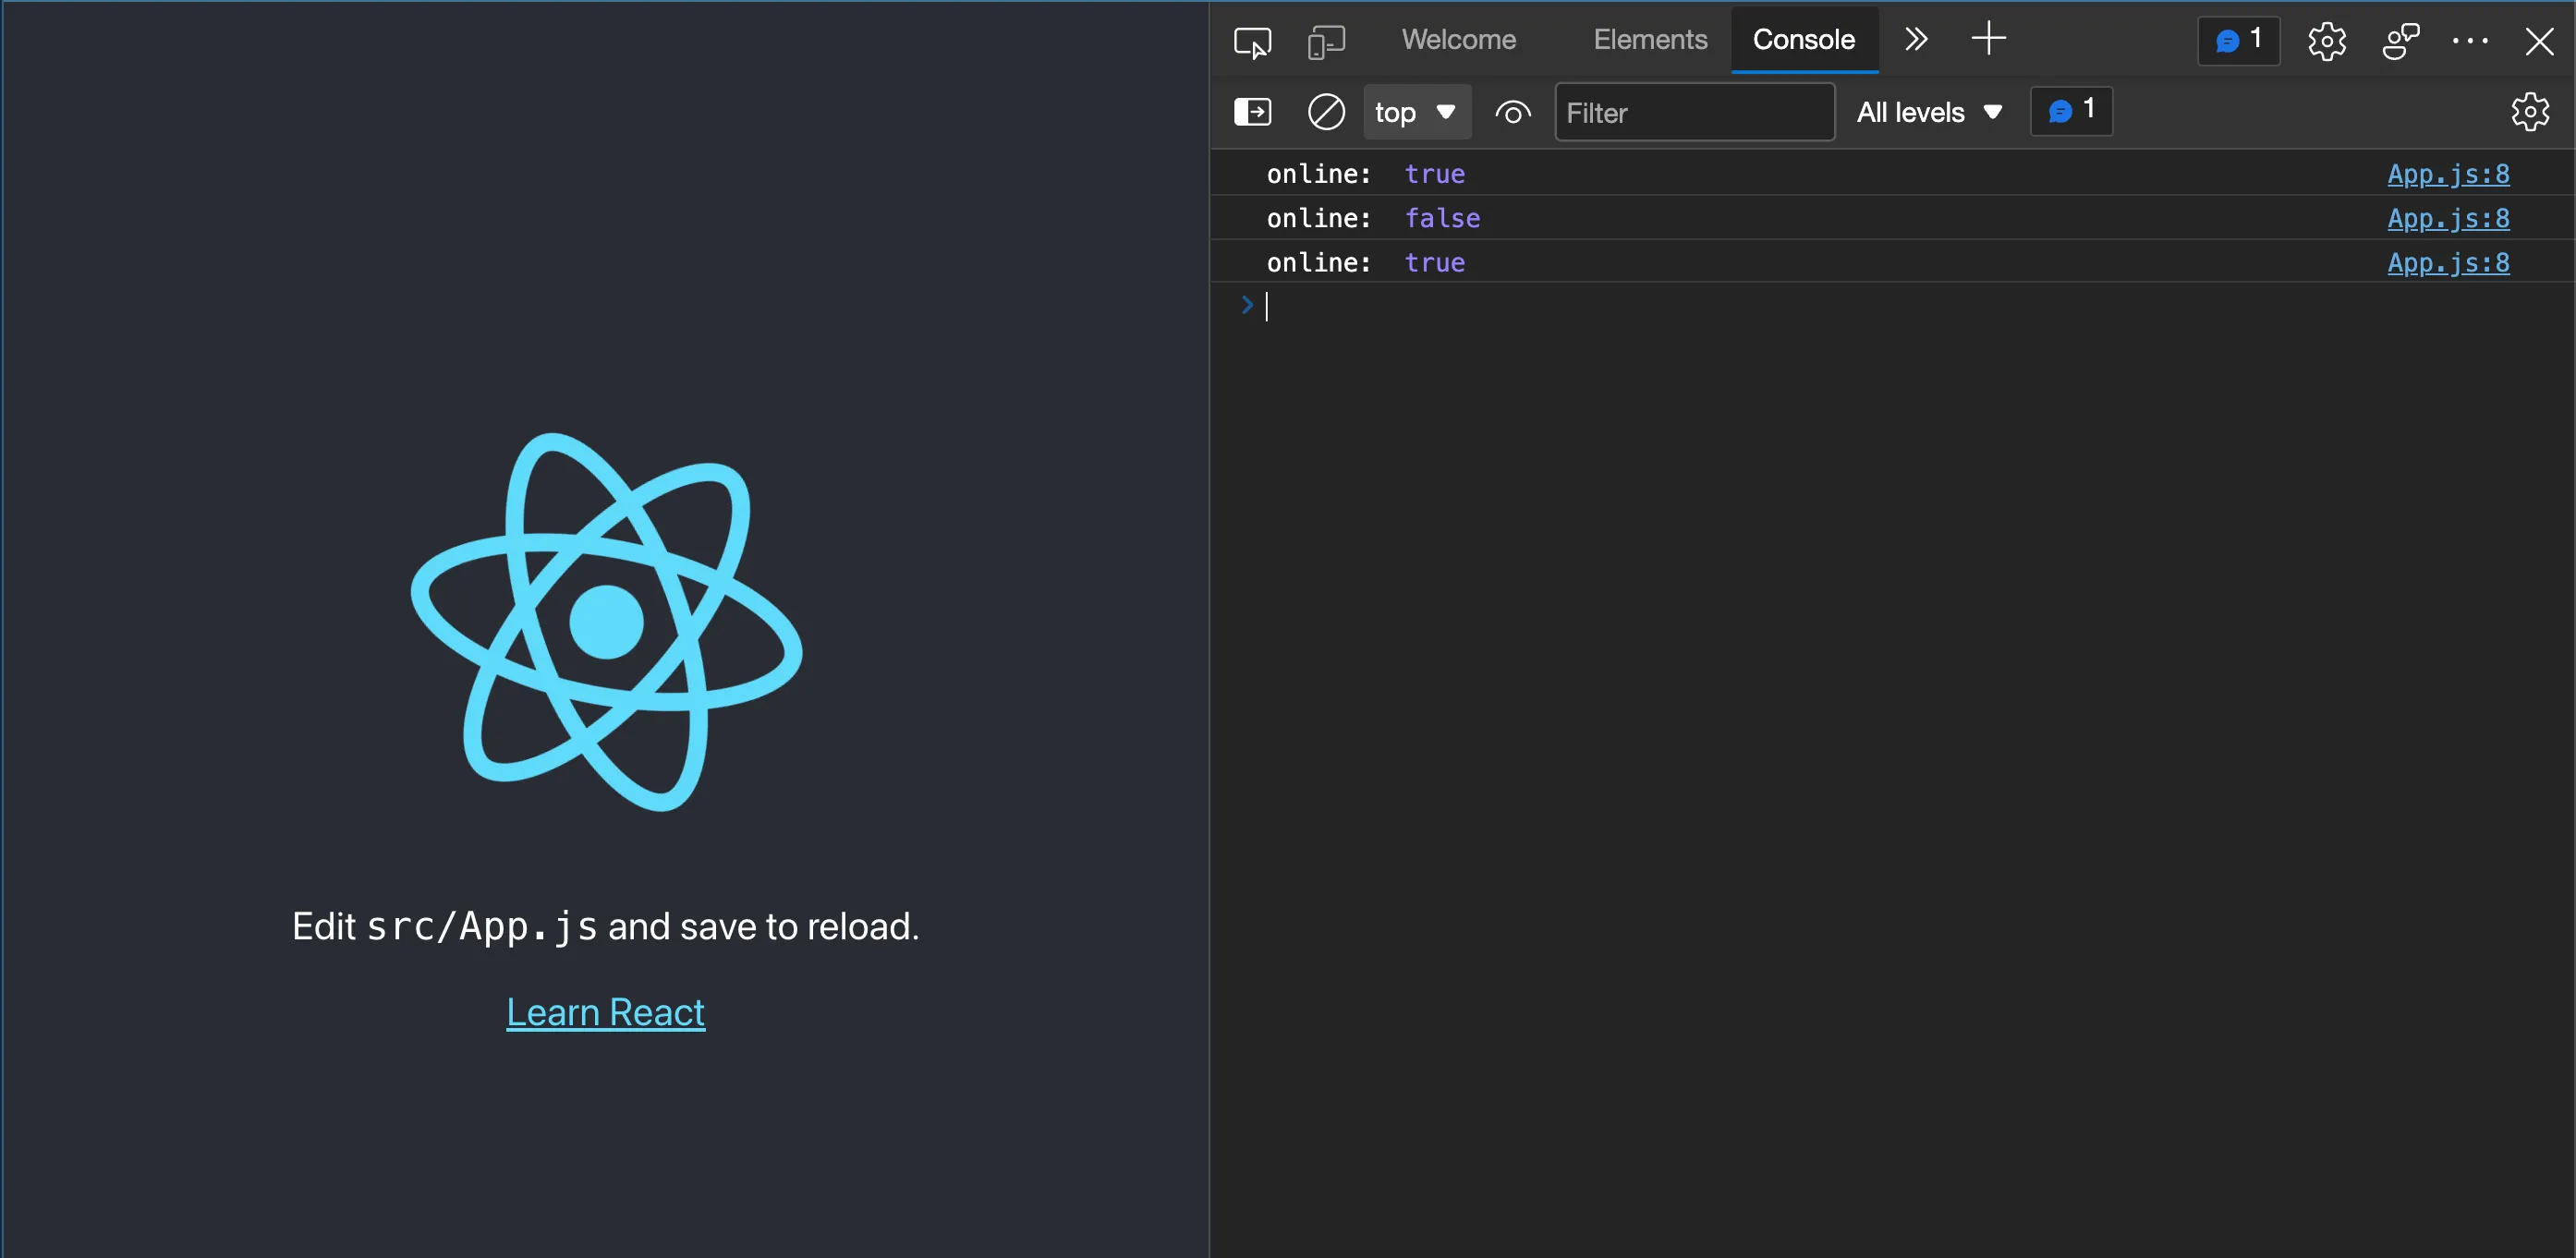Switch to the Elements tab
Screen dimensions: 2576x1258
pyautogui.click(x=1649, y=39)
